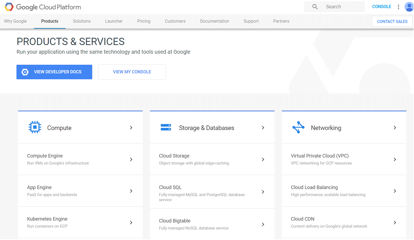
Task: Click View Developer Docs button
Action: [54, 72]
